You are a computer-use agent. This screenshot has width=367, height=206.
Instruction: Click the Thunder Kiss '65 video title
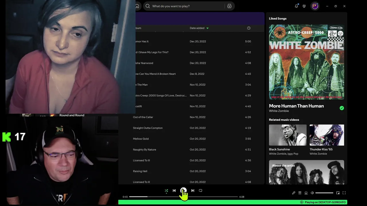tap(321, 149)
